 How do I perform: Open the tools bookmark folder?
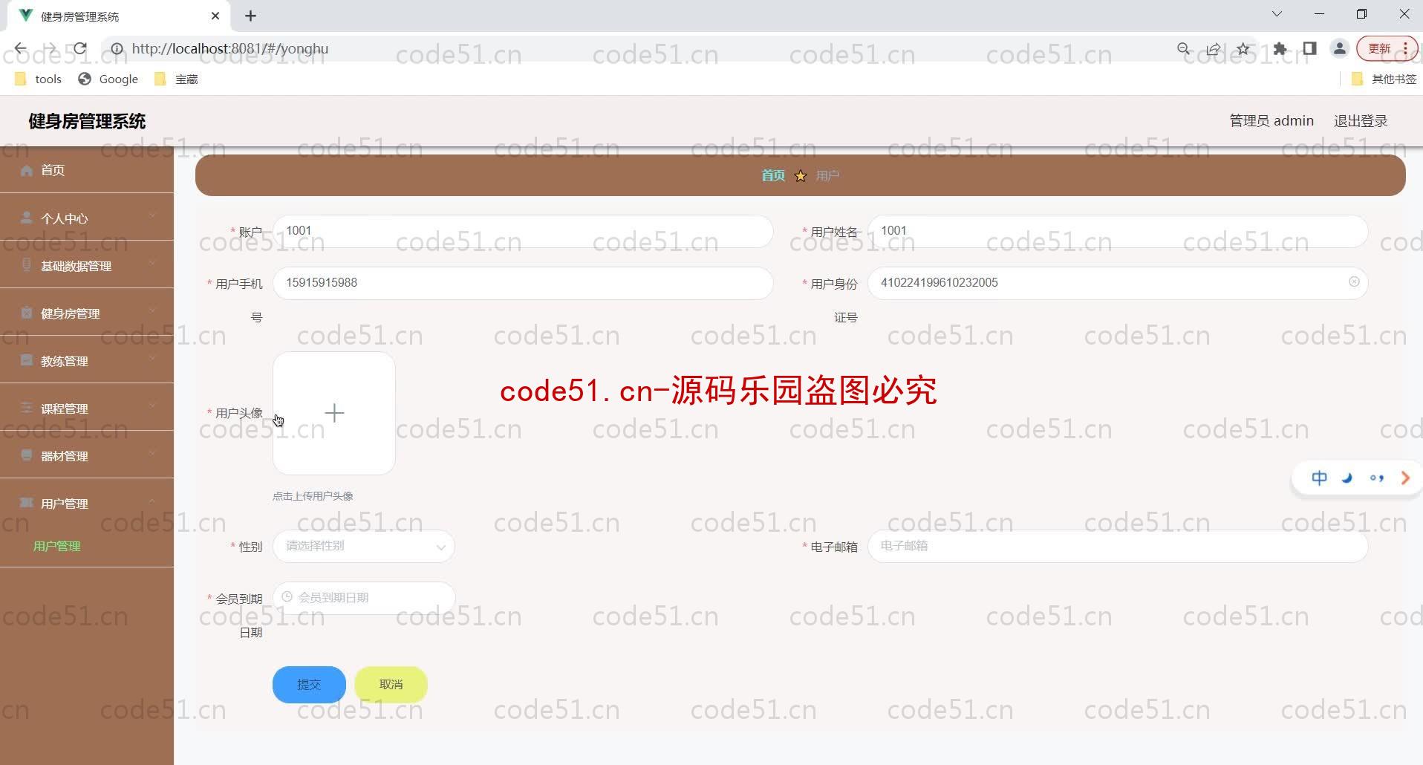coord(38,79)
